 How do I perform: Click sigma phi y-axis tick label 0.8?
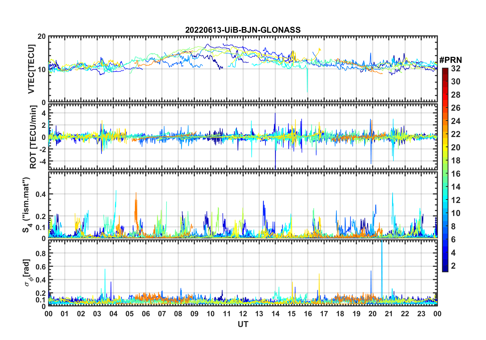[x=41, y=253]
